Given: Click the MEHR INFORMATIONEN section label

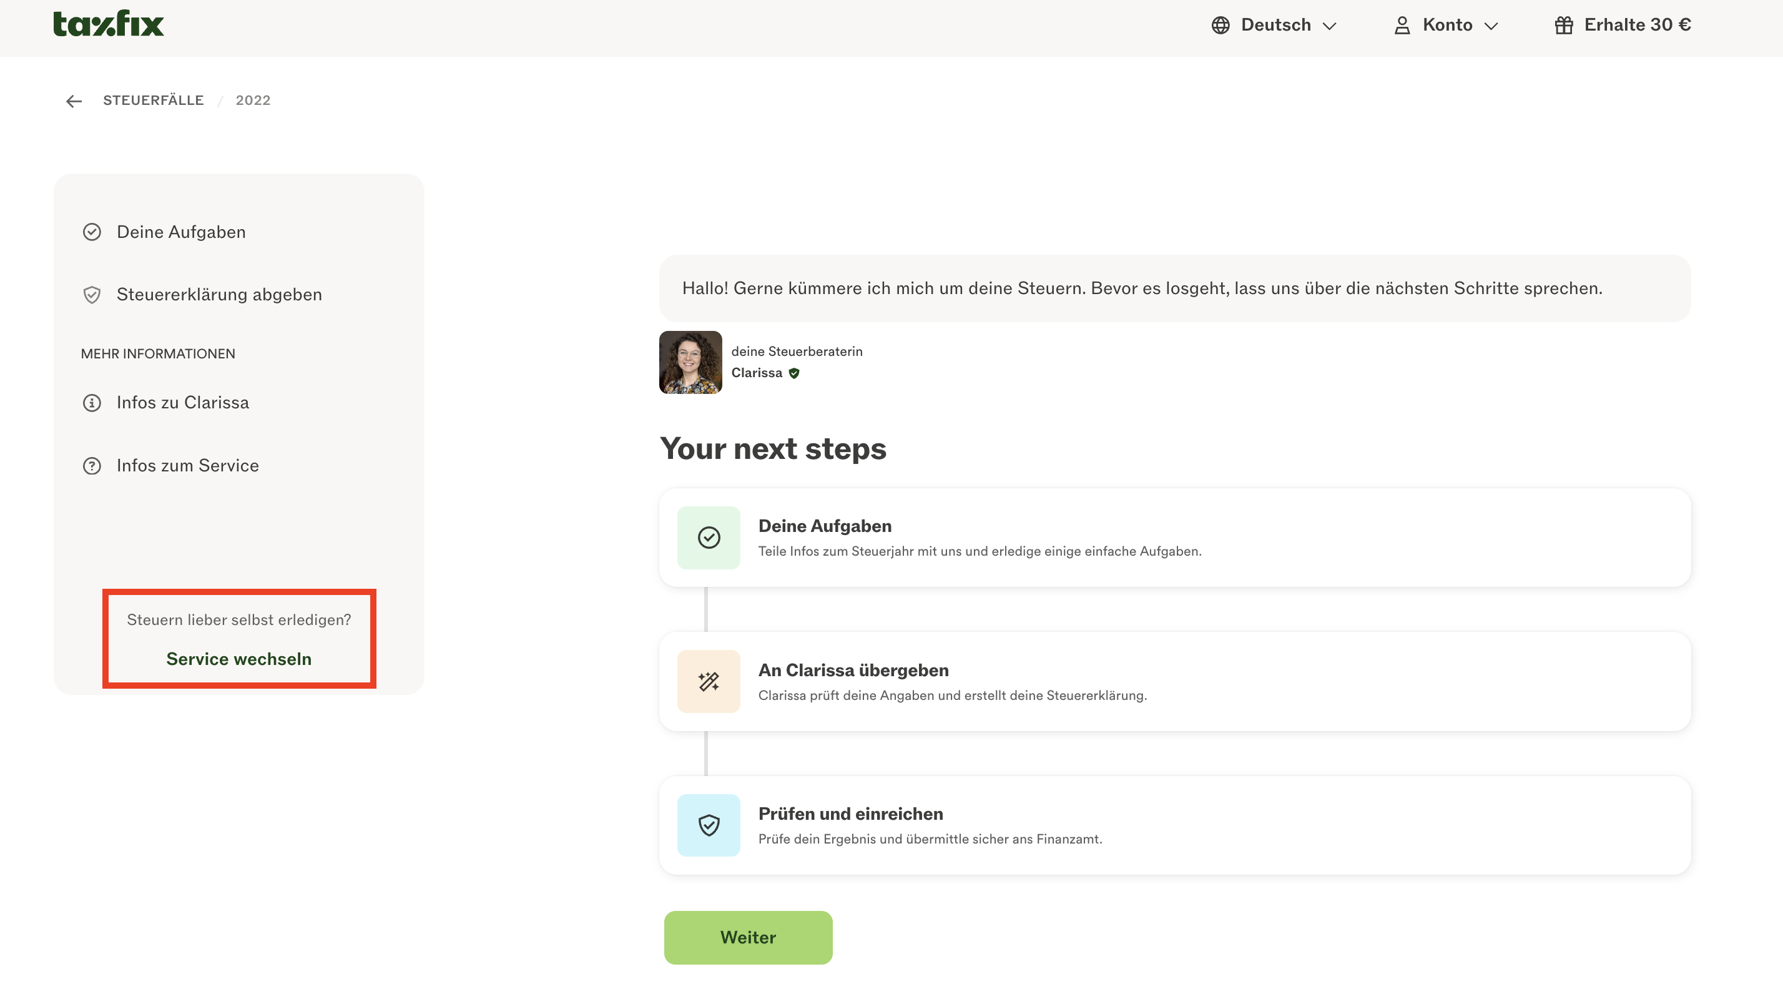Looking at the screenshot, I should pos(158,354).
